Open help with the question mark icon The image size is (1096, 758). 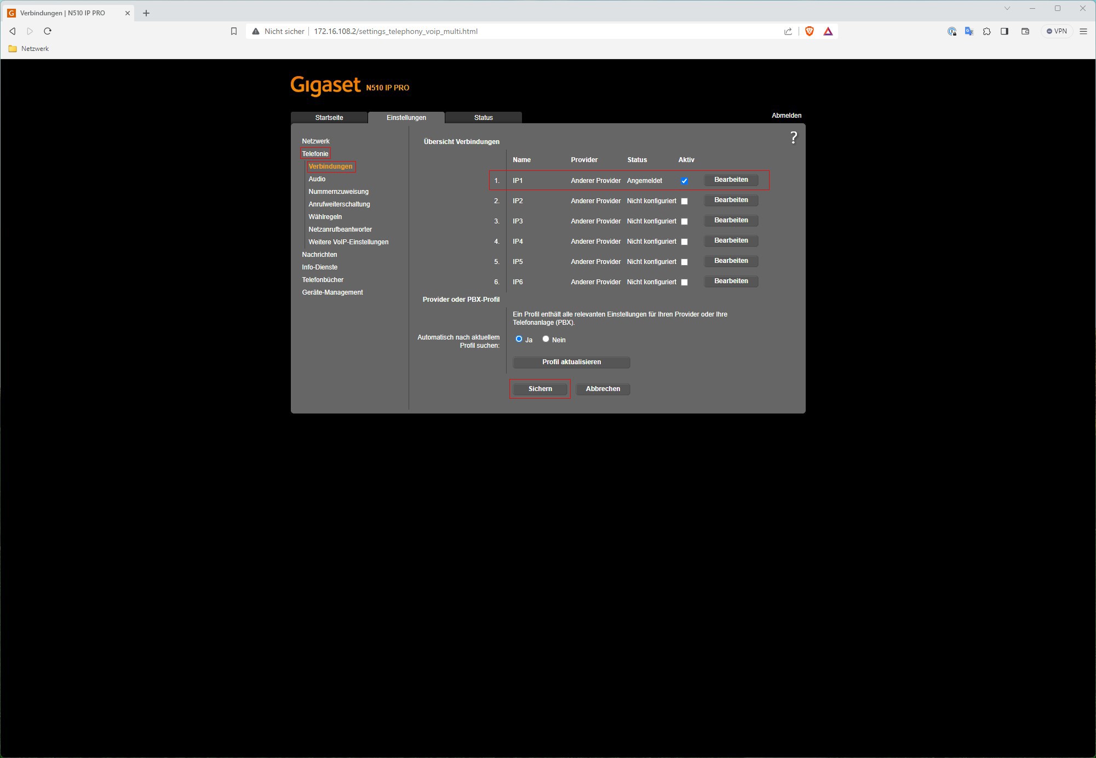point(794,137)
